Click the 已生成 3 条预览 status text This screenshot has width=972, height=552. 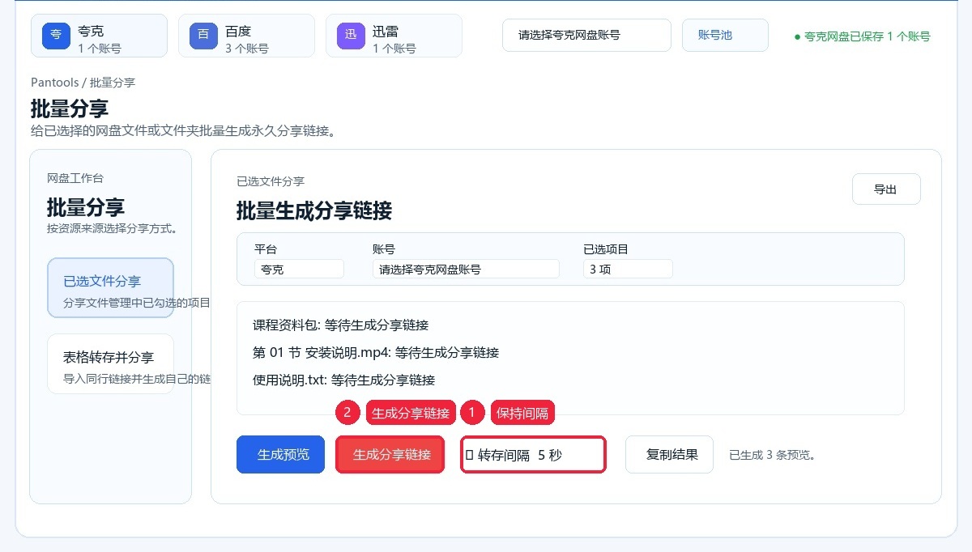[772, 455]
